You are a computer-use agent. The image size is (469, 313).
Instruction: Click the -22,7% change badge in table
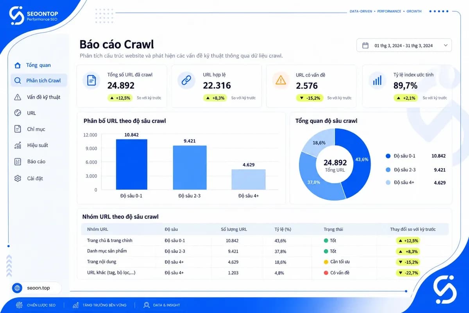[408, 273]
